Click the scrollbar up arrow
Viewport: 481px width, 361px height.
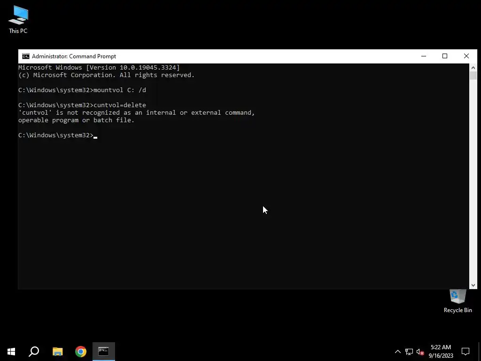473,68
